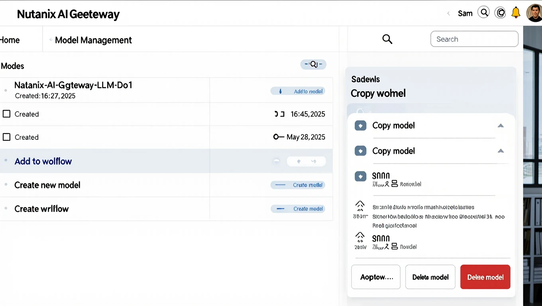The height and width of the screenshot is (306, 542).
Task: Click the Aoptow.... button
Action: 376,277
